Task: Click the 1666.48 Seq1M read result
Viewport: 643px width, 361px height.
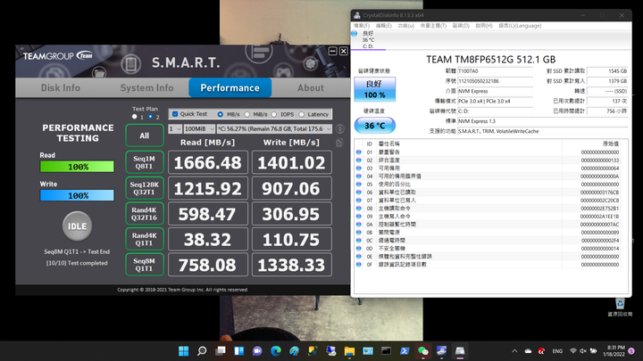Action: pyautogui.click(x=208, y=162)
